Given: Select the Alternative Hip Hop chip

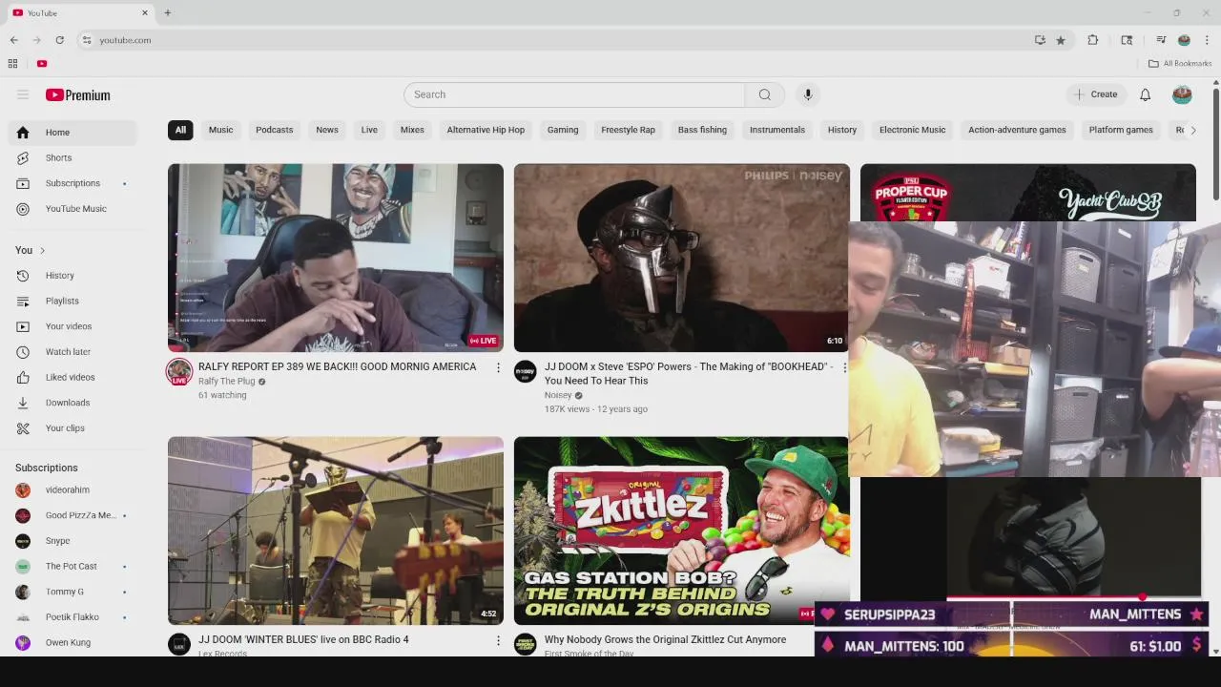Looking at the screenshot, I should pyautogui.click(x=486, y=130).
